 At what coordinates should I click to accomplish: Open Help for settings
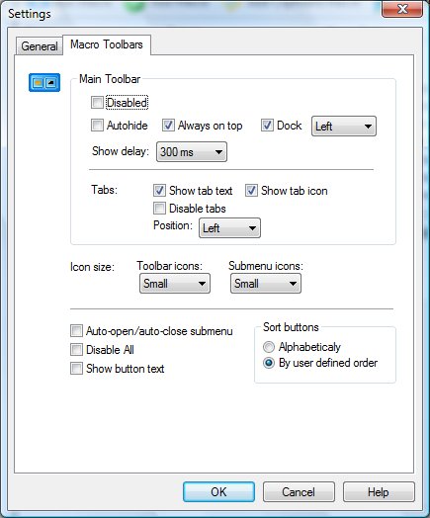tap(379, 492)
